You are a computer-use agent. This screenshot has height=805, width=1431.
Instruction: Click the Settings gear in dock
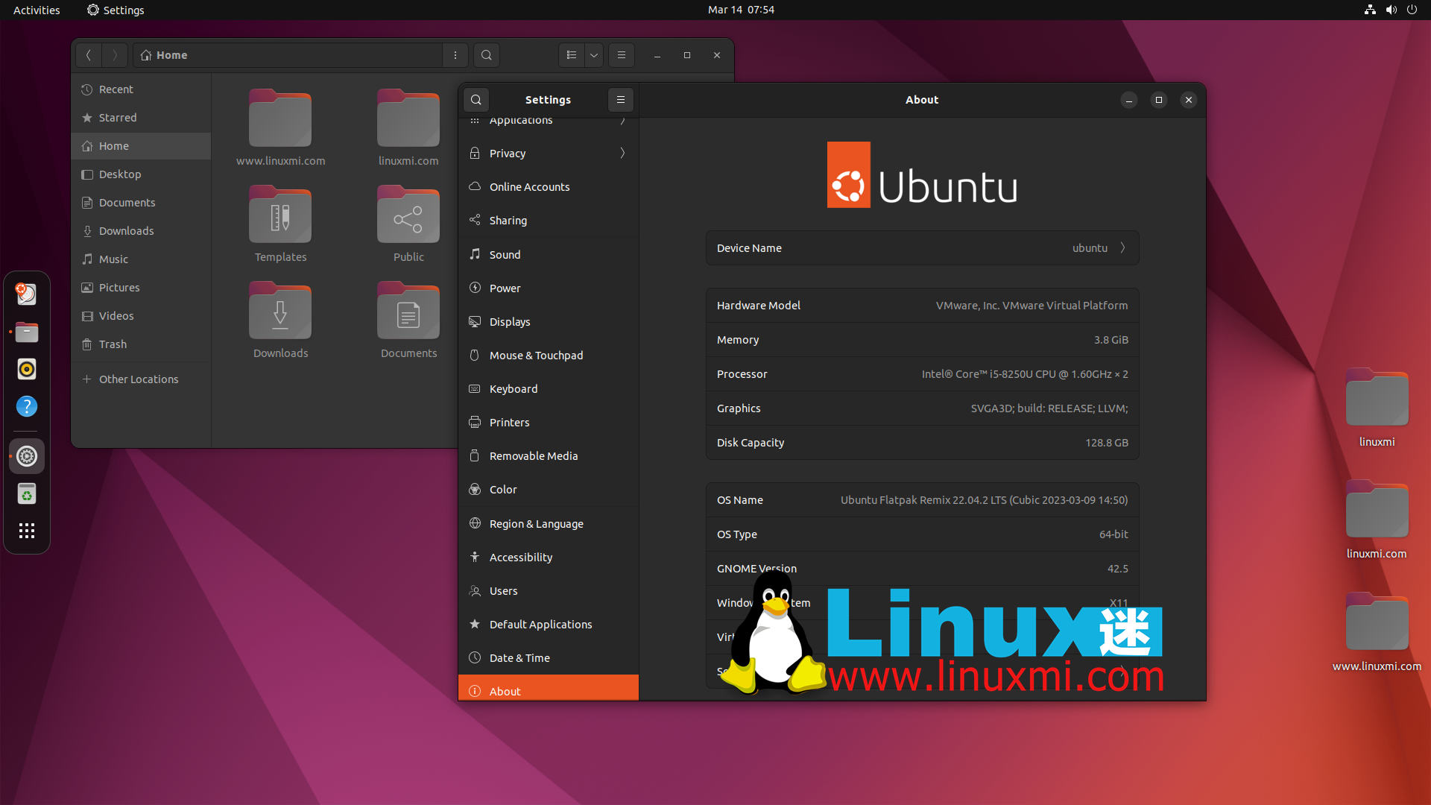click(x=27, y=456)
